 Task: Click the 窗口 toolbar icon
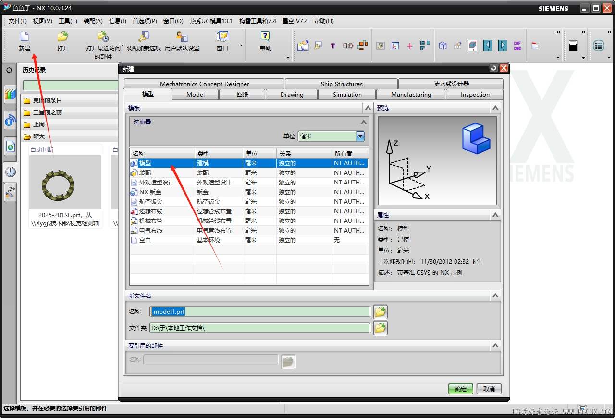[222, 37]
